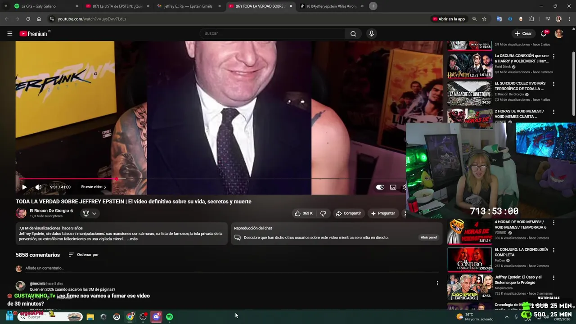The width and height of the screenshot is (576, 324).
Task: Open 'Ordenar por' comment sorting
Action: (x=84, y=255)
